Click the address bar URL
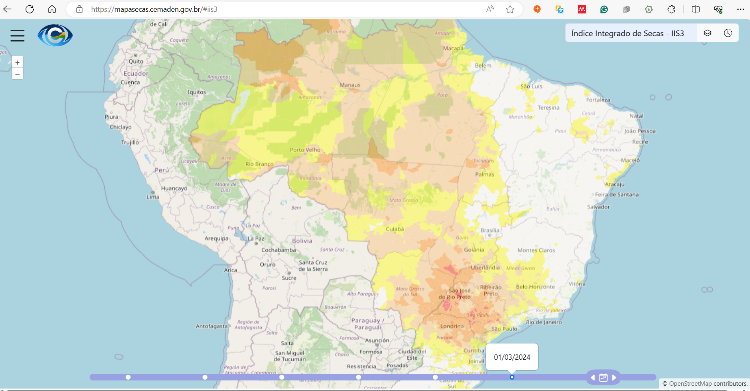Viewport: 750px width, 391px height. pos(154,9)
